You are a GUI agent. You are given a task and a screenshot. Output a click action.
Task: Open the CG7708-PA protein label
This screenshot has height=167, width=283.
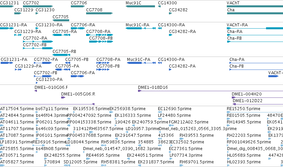[108, 60]
